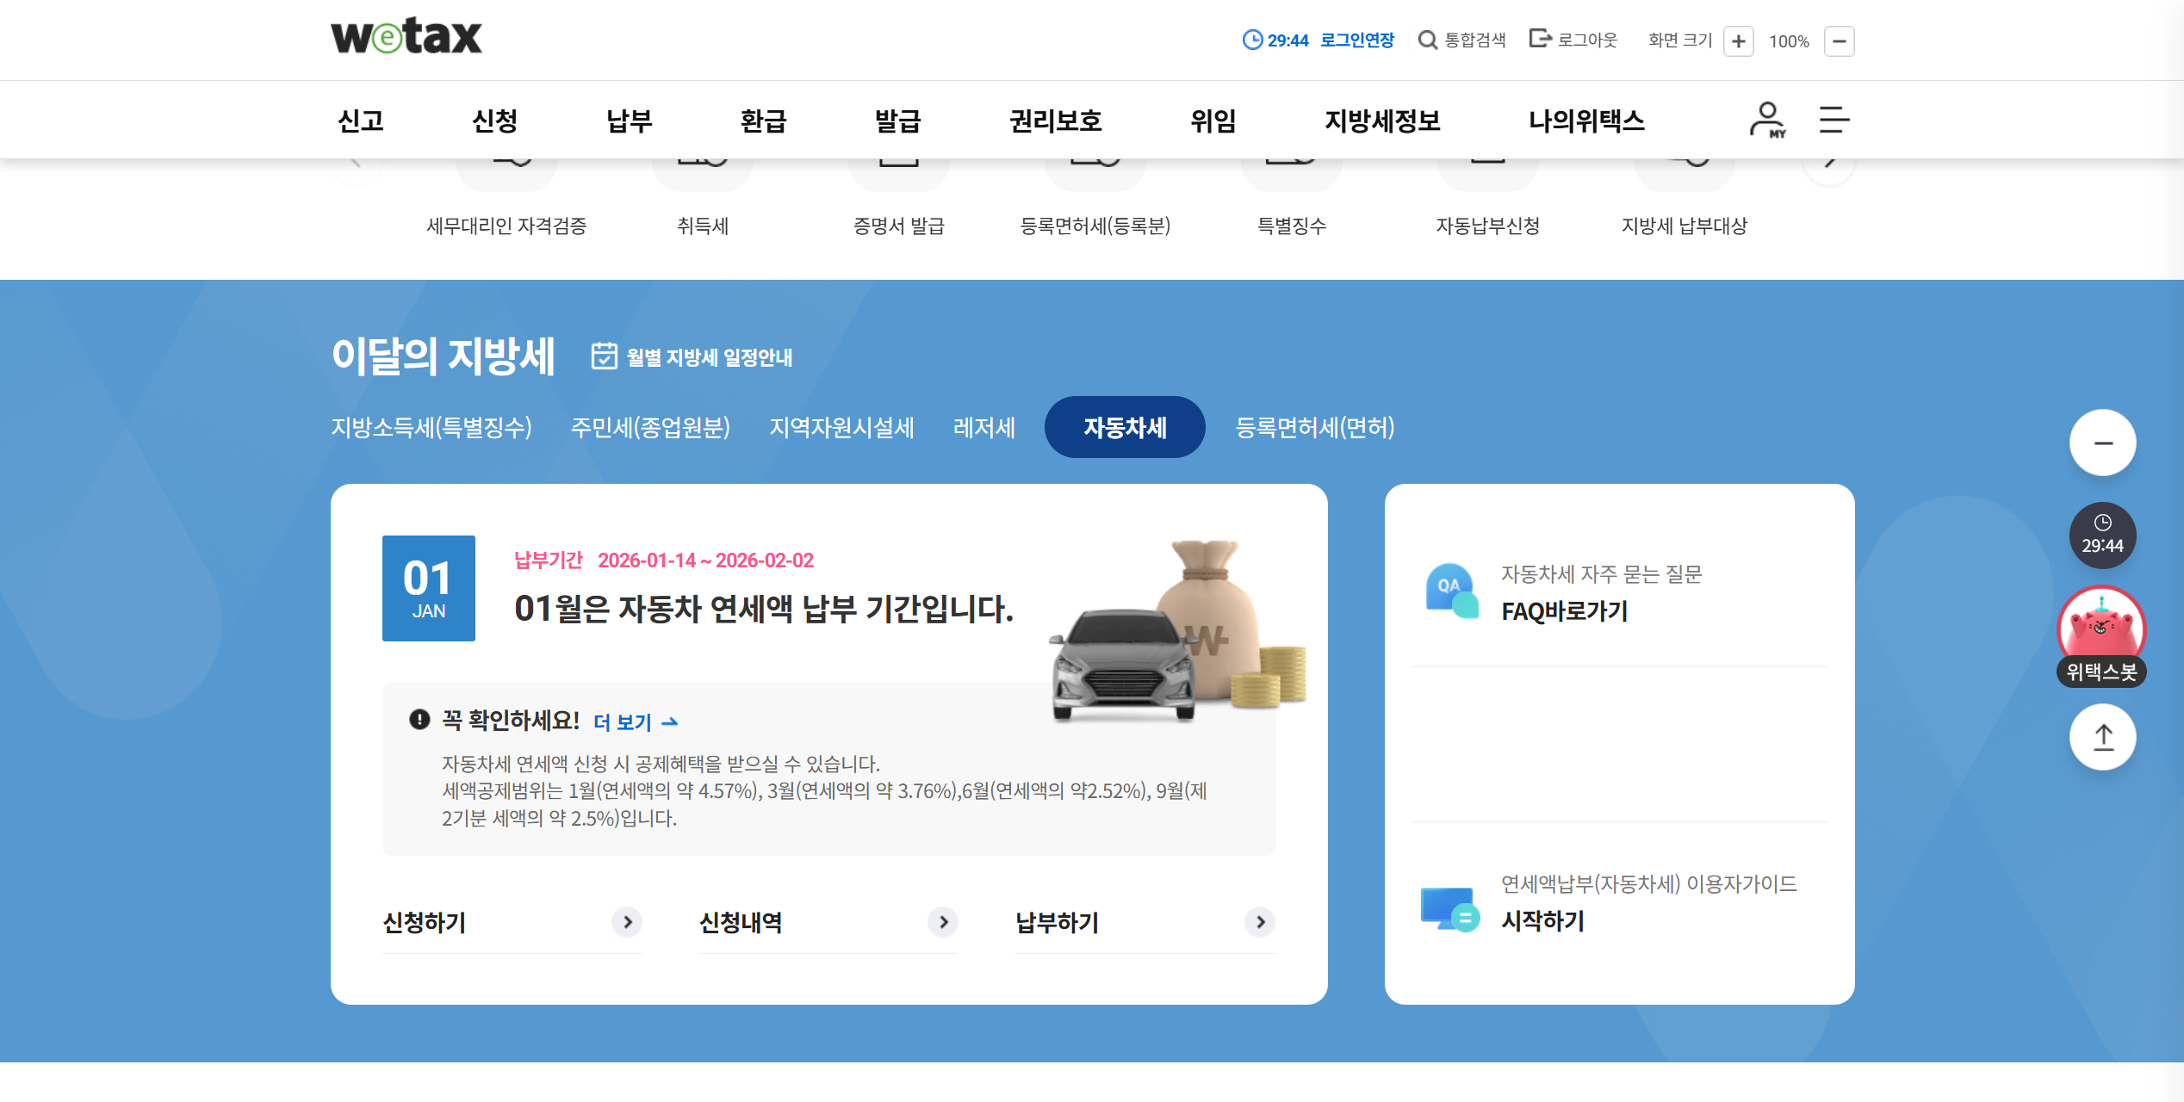Collapse the floating quick menu with the minus circle
2184x1102 pixels.
point(2102,443)
